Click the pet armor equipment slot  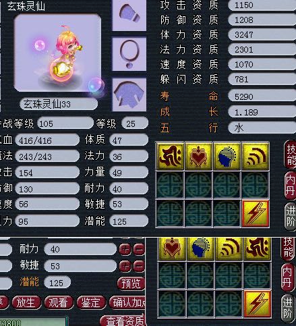pyautogui.click(x=129, y=94)
